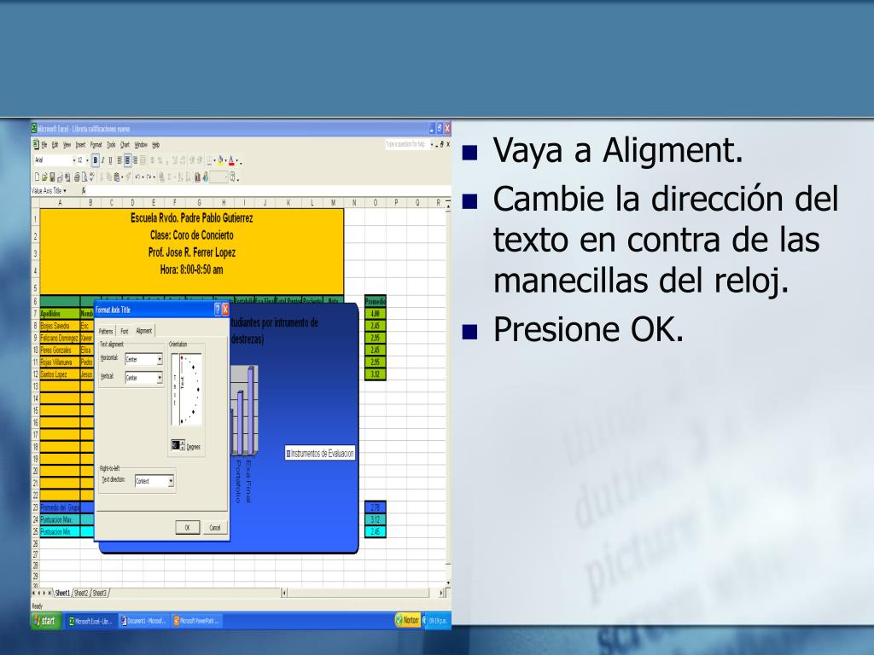This screenshot has width=874, height=655.
Task: Select the Sheet3 worksheet tab
Action: click(x=100, y=594)
